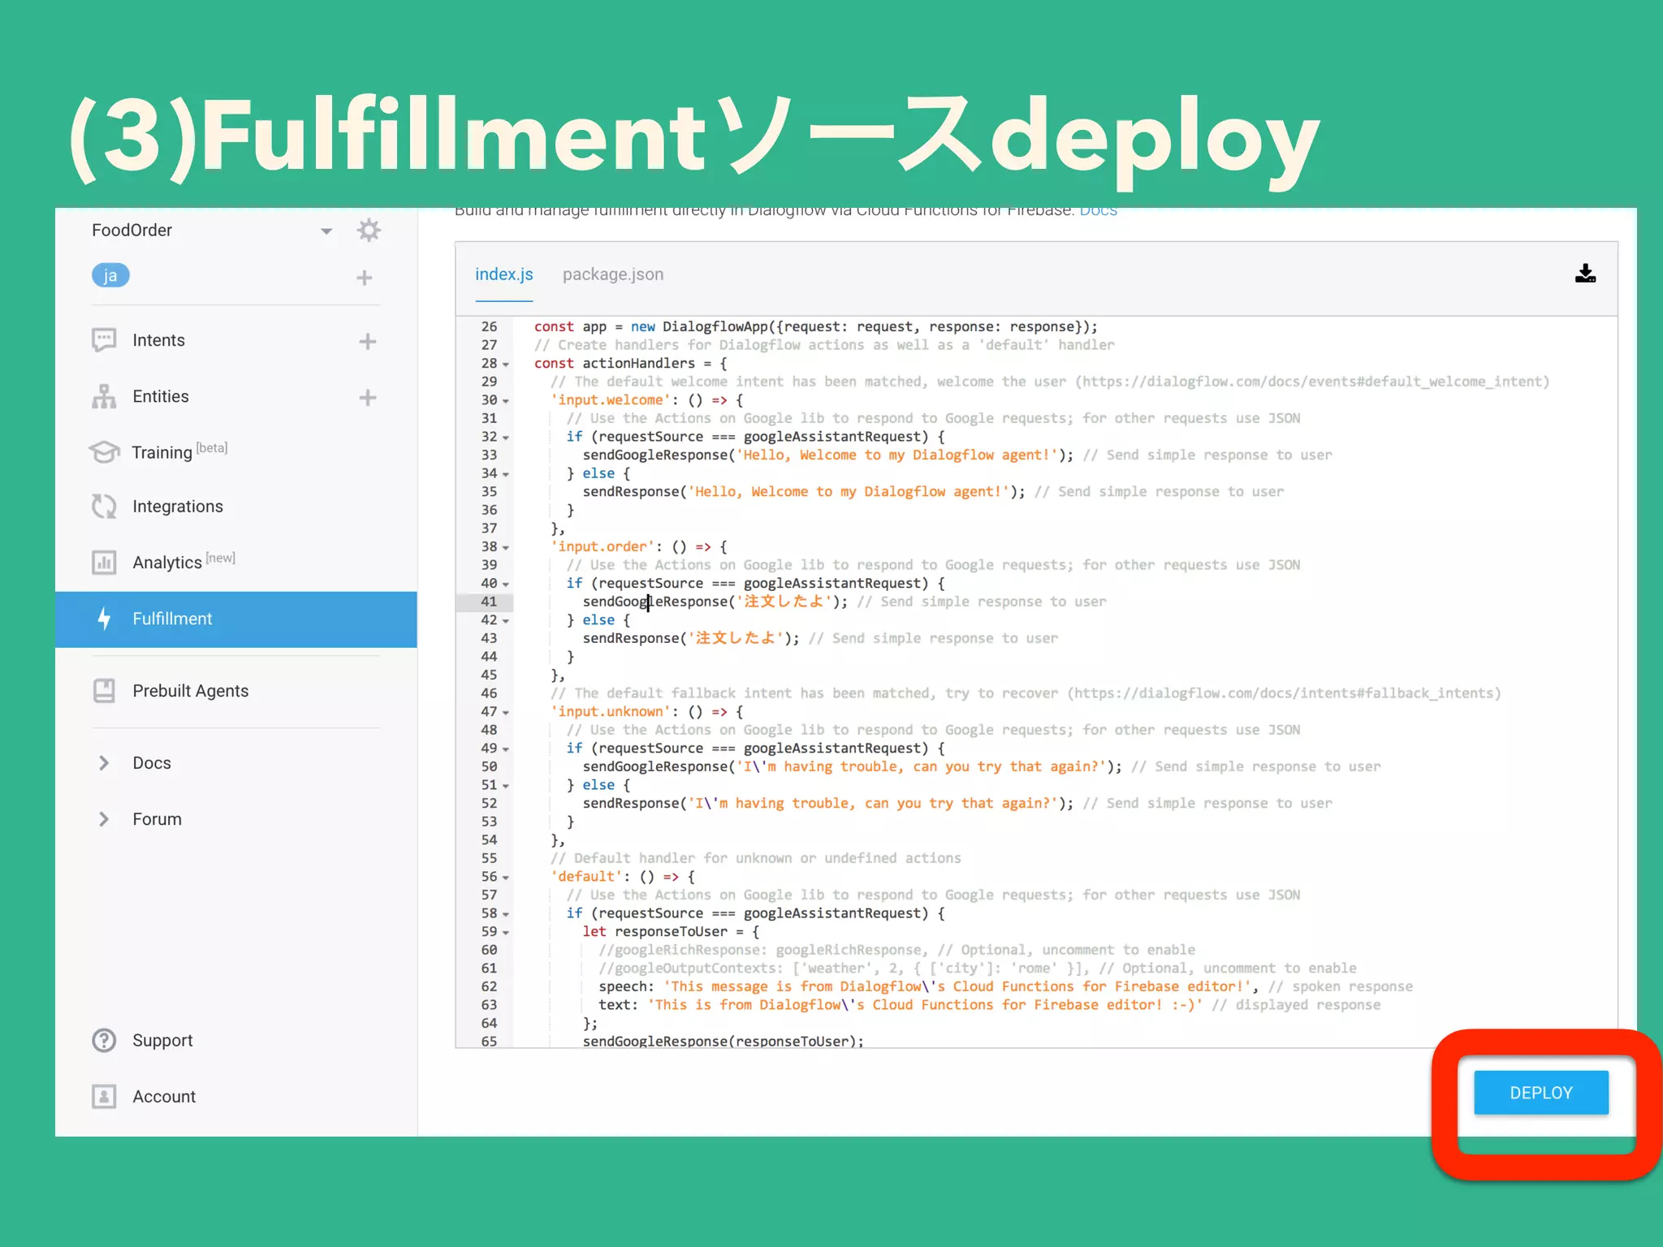1663x1247 pixels.
Task: Click the Support question mark icon
Action: (104, 1040)
